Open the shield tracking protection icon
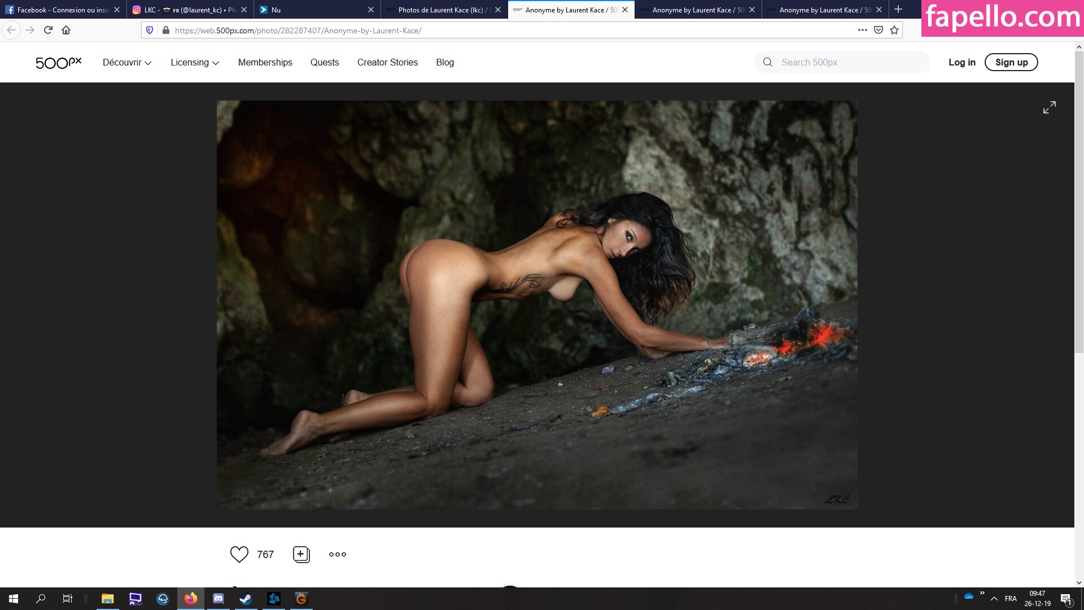Screen dimensions: 1084x610 coord(150,30)
